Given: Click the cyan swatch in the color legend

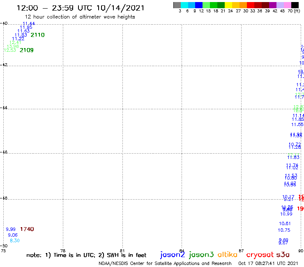Looking at the screenshot, I should (x=184, y=5).
